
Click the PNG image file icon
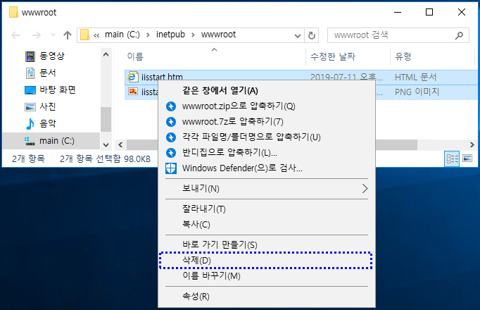(x=133, y=92)
